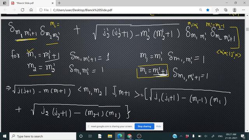Open the user profile menu
249x140 pixels.
234,10
